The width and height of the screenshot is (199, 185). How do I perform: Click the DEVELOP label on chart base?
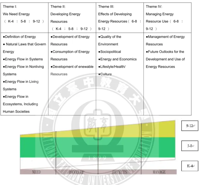point(77,172)
